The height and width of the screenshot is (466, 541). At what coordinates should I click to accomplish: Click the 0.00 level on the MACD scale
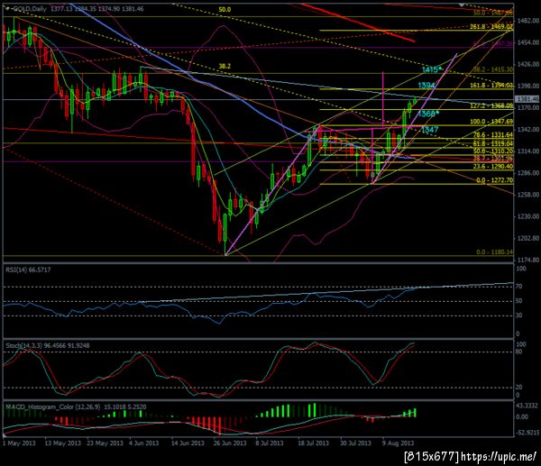tap(522, 416)
